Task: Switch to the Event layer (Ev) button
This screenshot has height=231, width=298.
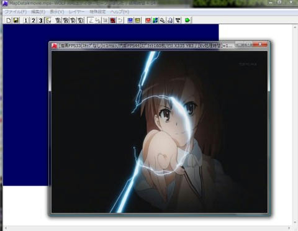Action: (x=48, y=20)
